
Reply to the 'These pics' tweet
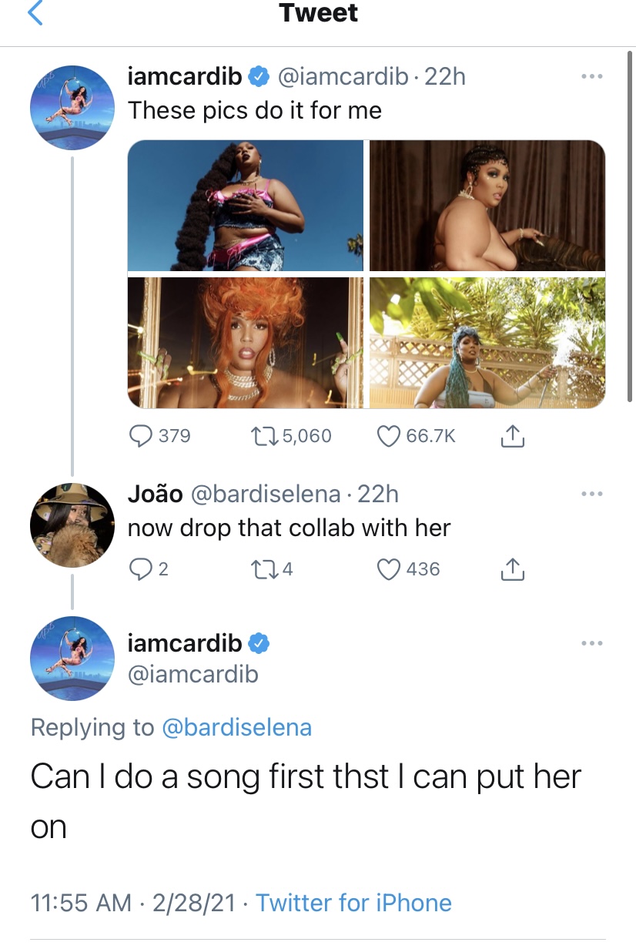click(x=140, y=436)
